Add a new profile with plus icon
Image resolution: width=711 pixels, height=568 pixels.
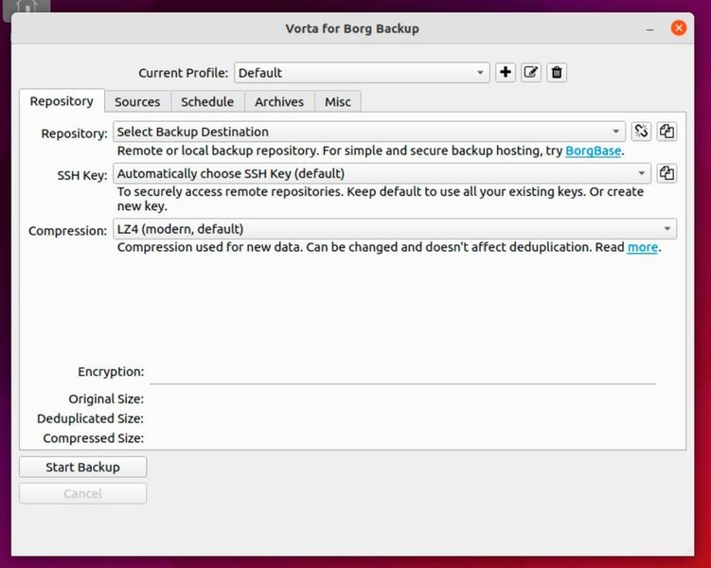tap(506, 73)
